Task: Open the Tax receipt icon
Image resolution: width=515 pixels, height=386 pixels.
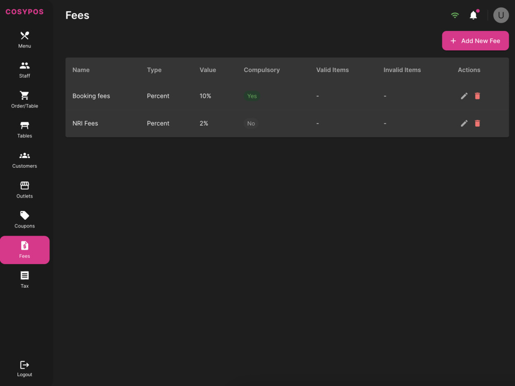Action: click(25, 275)
